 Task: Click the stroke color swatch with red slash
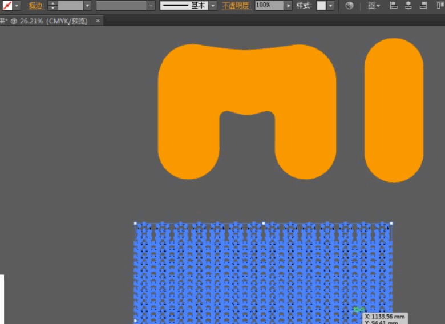click(7, 6)
